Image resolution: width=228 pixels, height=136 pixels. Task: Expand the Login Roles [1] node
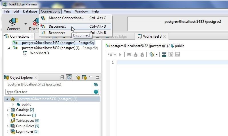7,131
